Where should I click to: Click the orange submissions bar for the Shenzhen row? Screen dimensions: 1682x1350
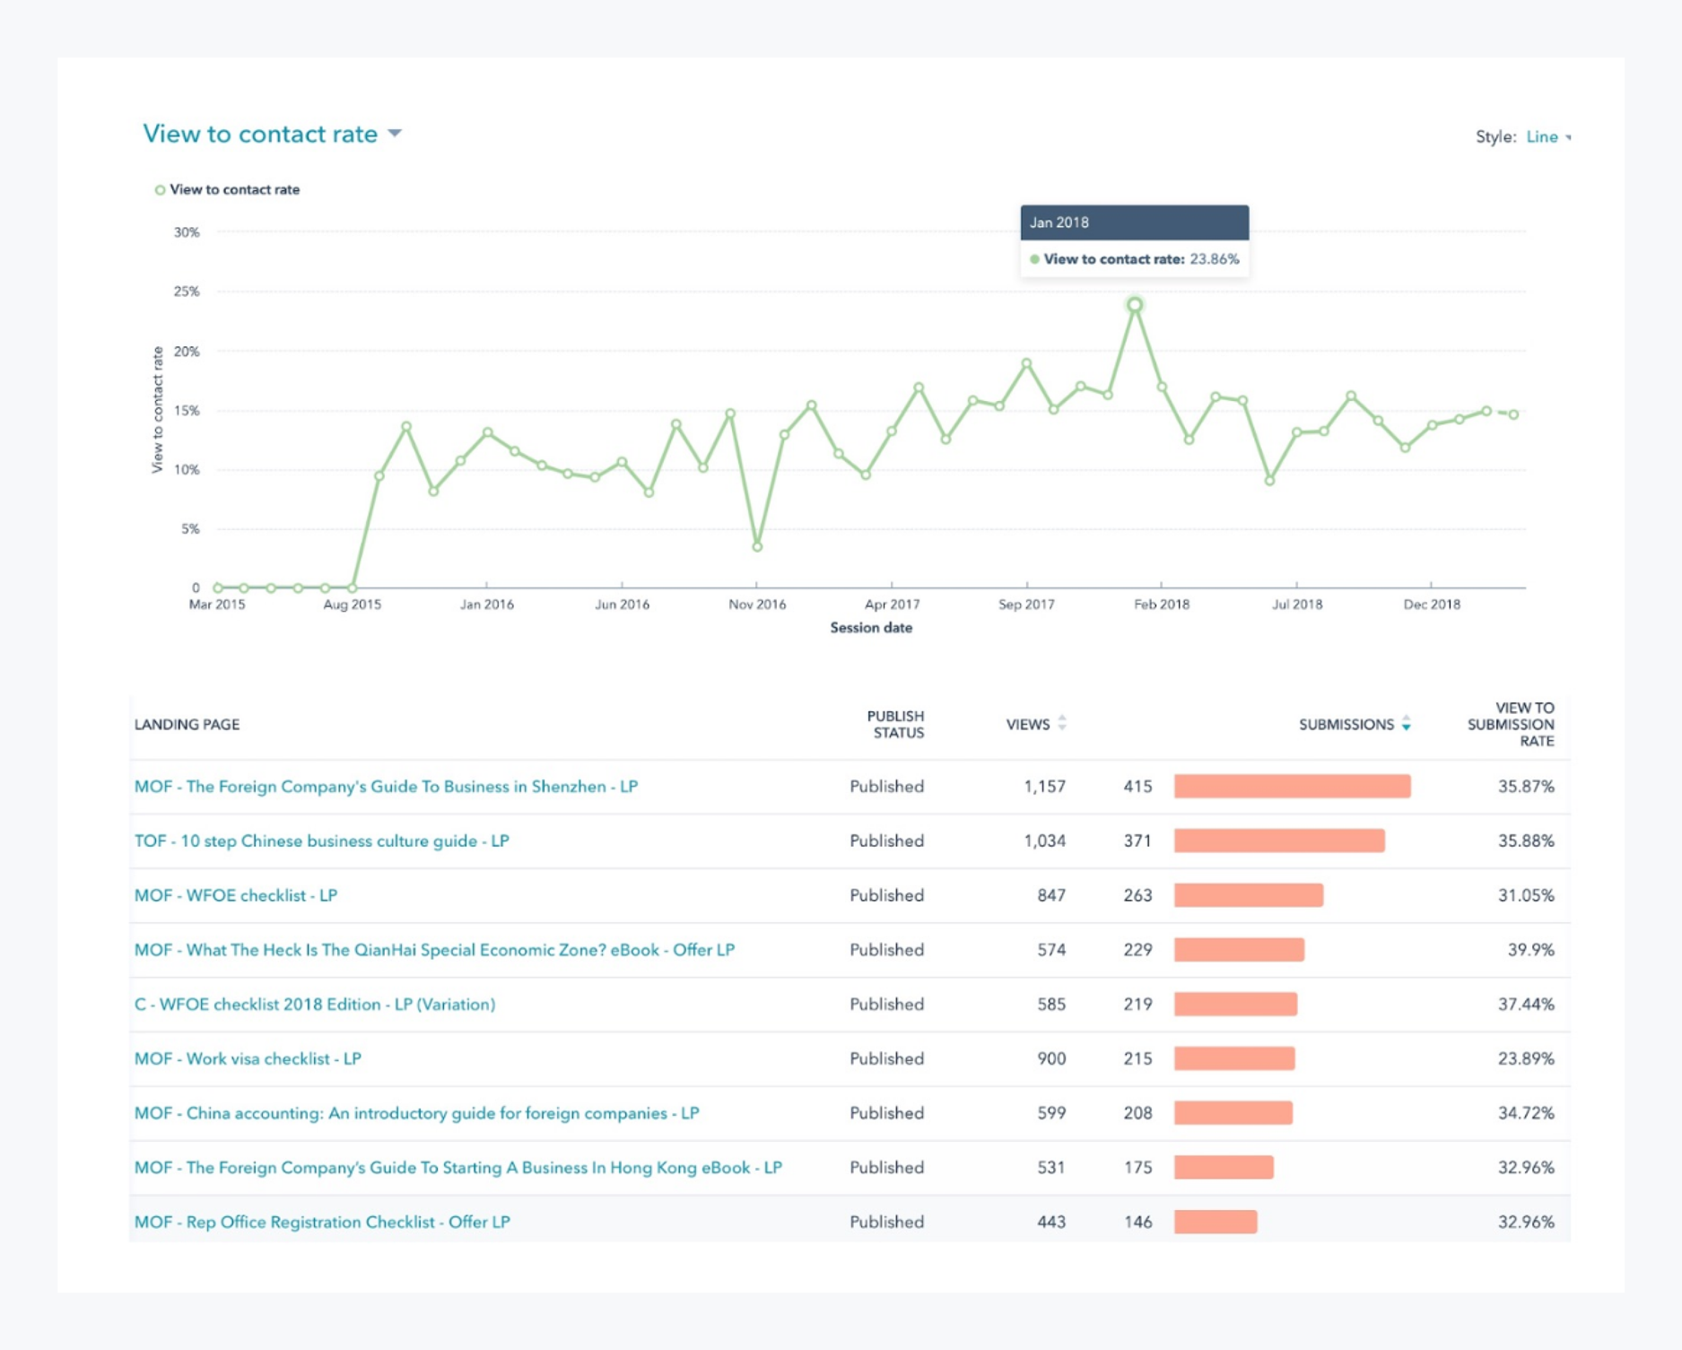[x=1292, y=787]
